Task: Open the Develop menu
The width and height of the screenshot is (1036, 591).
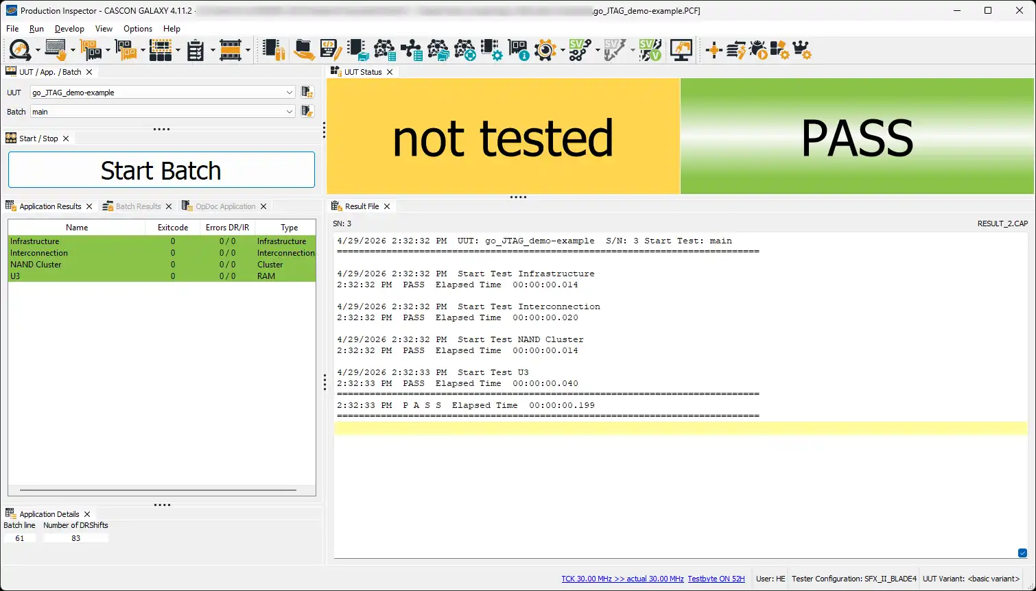Action: (x=69, y=29)
